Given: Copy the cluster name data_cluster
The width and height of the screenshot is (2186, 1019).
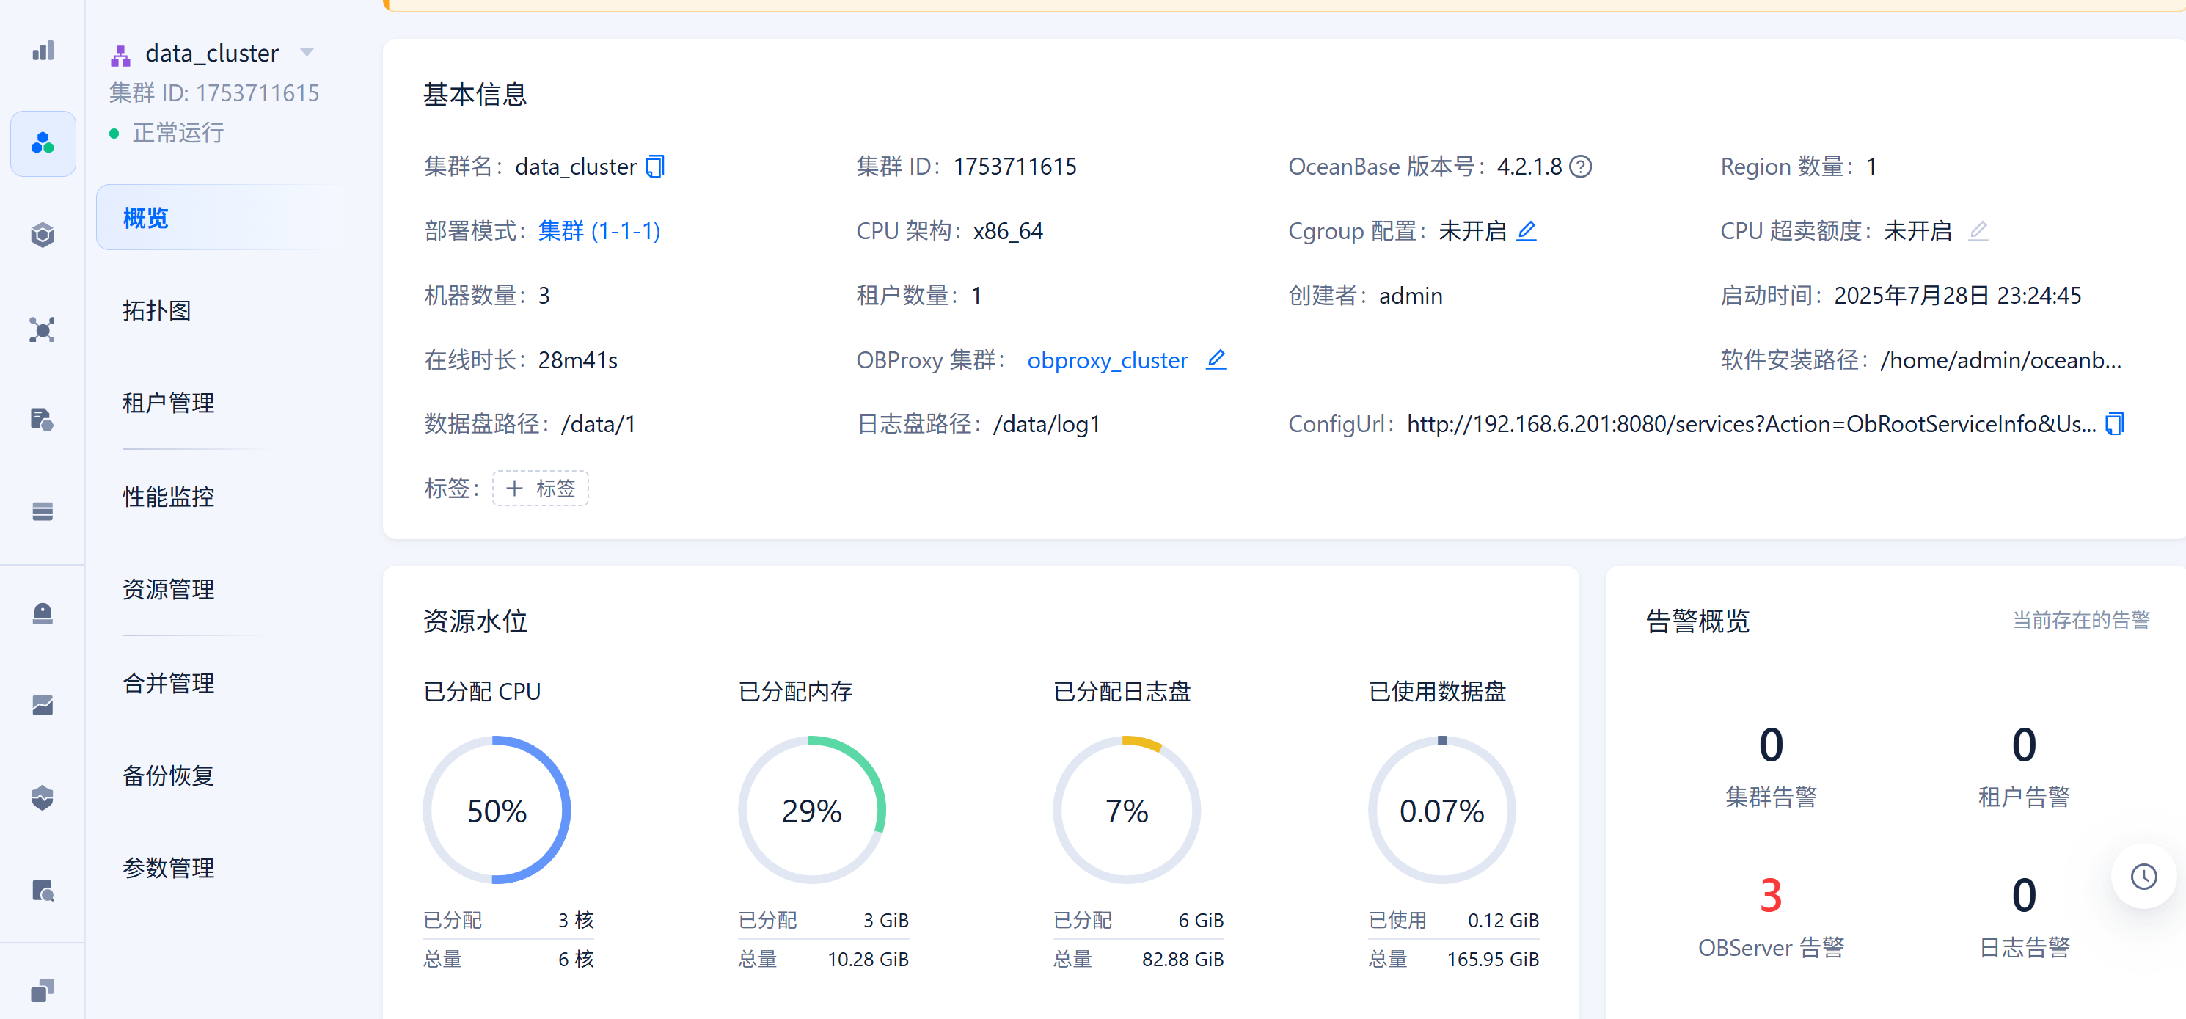Looking at the screenshot, I should [x=655, y=167].
